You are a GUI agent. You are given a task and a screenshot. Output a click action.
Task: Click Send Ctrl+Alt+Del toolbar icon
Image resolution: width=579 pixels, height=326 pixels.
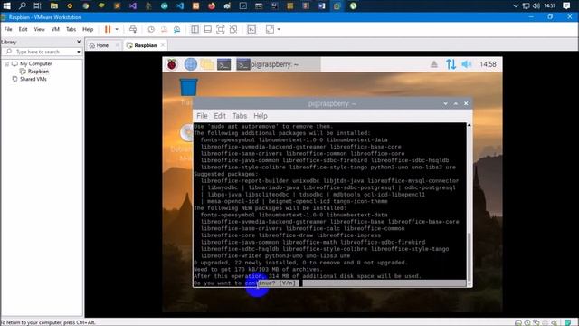[133, 29]
